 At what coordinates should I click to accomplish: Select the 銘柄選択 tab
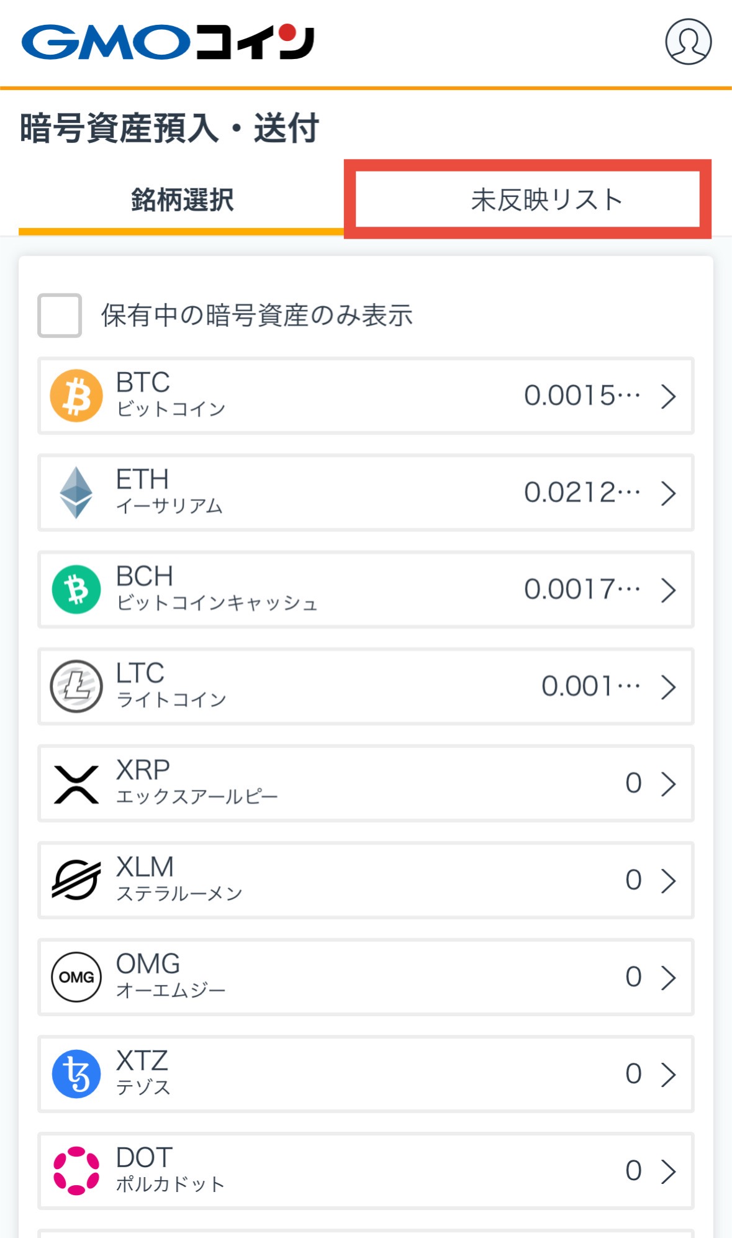(x=182, y=200)
